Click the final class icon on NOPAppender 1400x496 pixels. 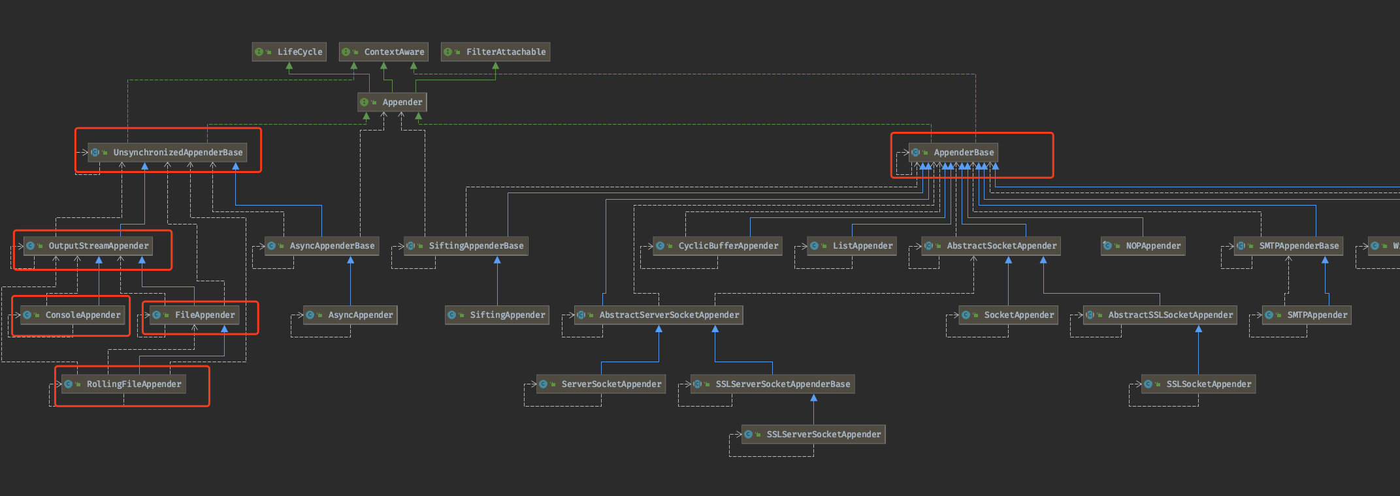[1108, 246]
